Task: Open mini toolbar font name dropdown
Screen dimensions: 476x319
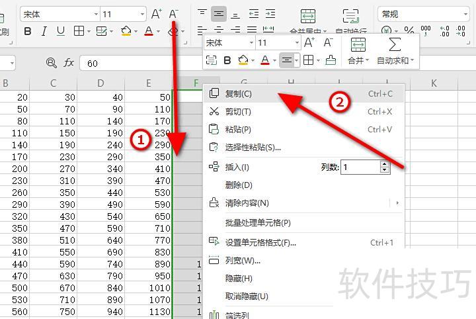Action: (252, 43)
